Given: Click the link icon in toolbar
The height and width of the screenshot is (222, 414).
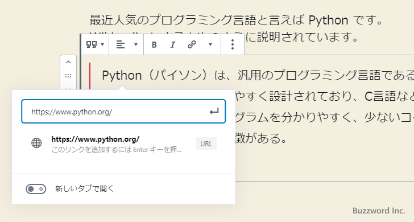Looking at the screenshot, I should click(x=192, y=44).
